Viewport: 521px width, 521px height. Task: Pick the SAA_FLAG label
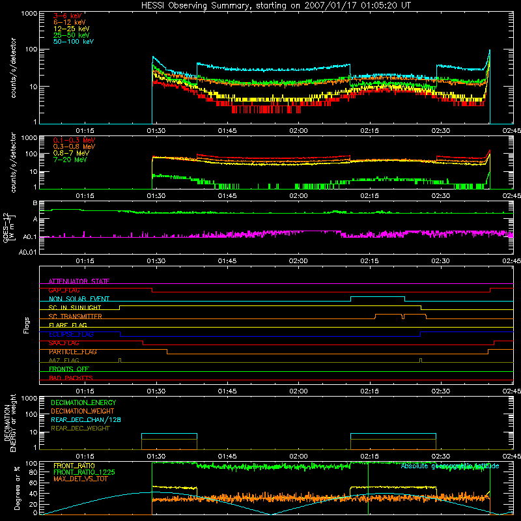coord(64,343)
